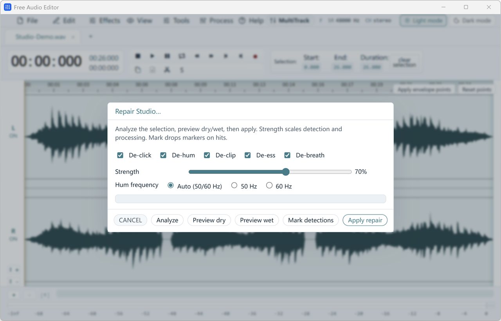Click the Play icon in transport bar
501x321 pixels.
(x=152, y=56)
